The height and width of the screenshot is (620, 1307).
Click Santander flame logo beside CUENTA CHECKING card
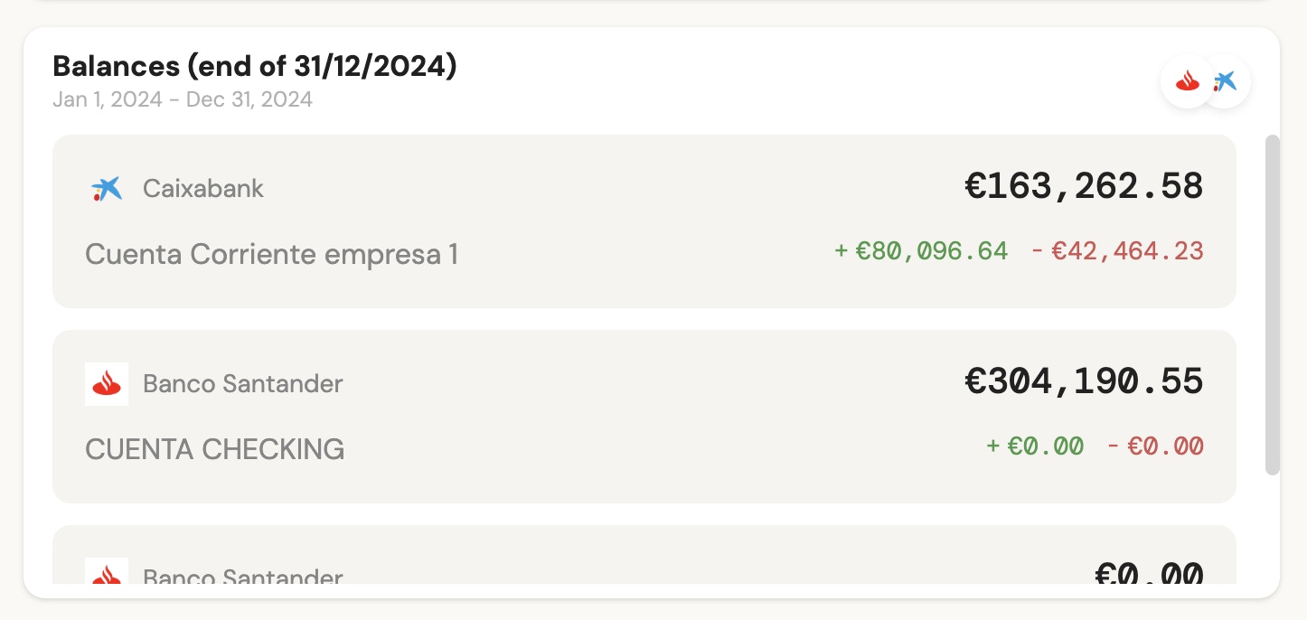coord(107,384)
